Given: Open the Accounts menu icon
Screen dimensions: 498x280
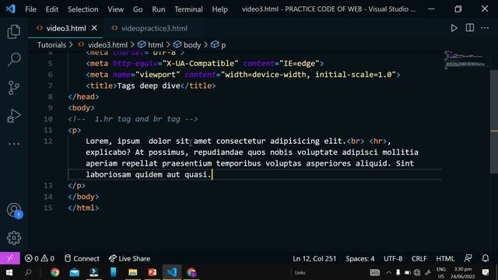Looking at the screenshot, I should pos(14,210).
